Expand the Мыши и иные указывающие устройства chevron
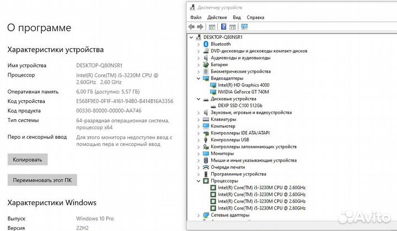Viewport: 397px width, 231px height. (x=198, y=161)
